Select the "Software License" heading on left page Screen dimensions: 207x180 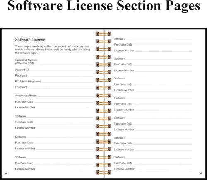tap(30, 40)
